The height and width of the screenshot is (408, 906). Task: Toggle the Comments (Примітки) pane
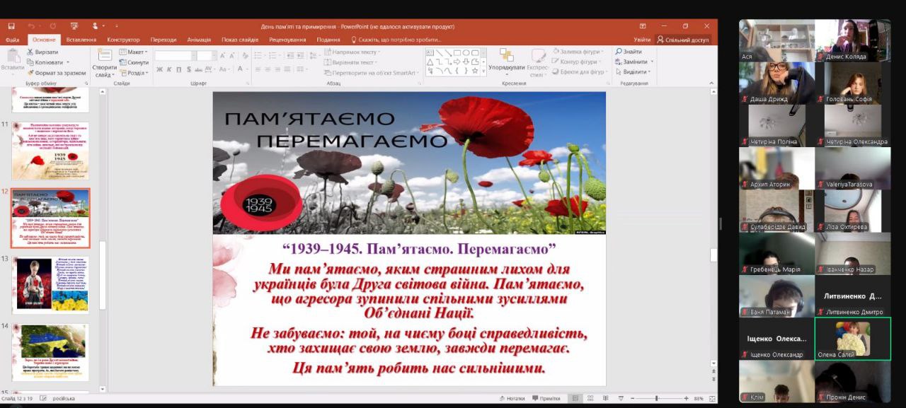[545, 398]
